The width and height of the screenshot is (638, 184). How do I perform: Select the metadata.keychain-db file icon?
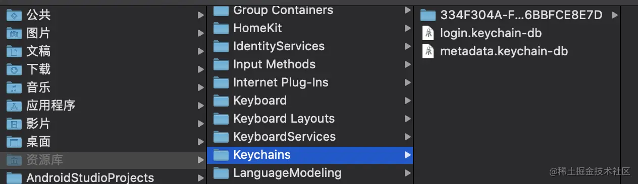click(428, 51)
